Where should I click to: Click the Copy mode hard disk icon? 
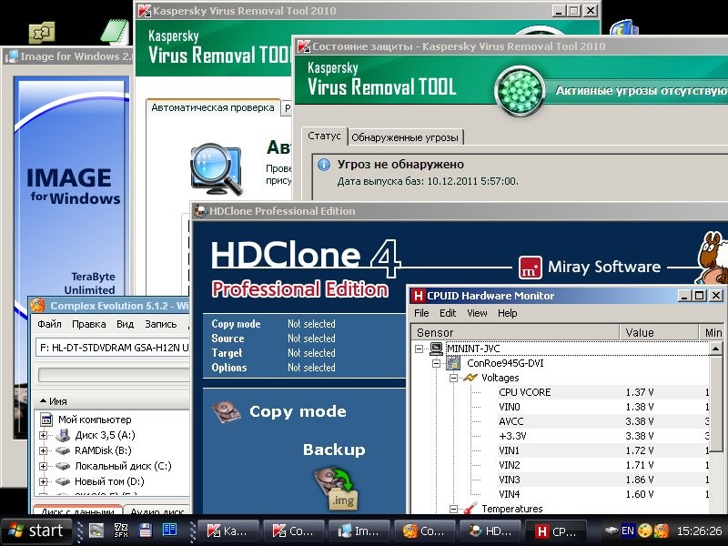point(226,412)
